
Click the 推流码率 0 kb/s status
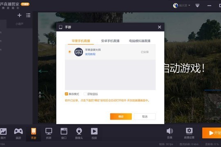[x=189, y=144]
